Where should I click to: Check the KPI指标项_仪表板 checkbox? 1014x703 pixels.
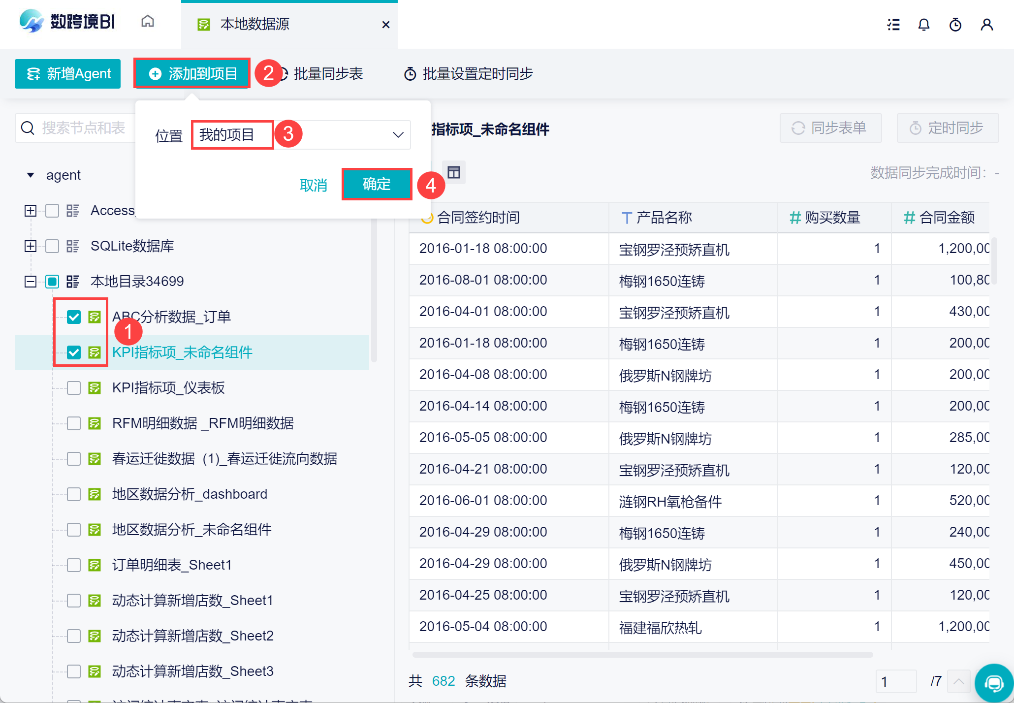click(74, 388)
